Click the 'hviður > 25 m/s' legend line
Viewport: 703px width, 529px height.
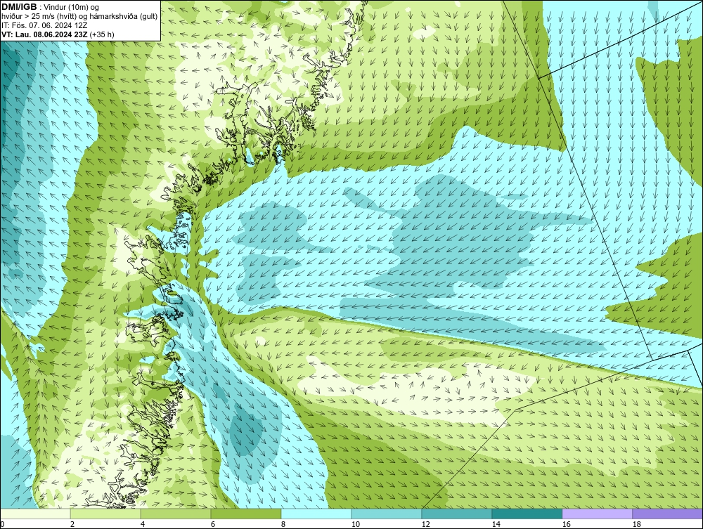[79, 16]
